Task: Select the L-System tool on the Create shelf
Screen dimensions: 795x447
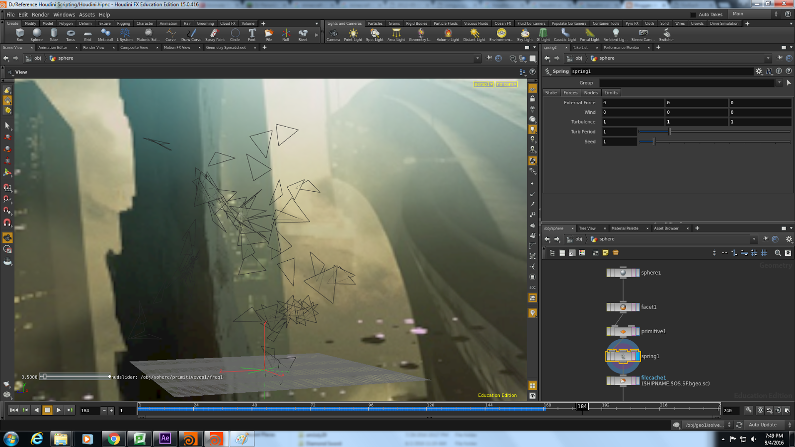Action: [x=125, y=35]
